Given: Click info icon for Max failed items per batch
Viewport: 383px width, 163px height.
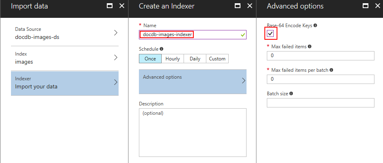Looking at the screenshot, I should tap(331, 70).
